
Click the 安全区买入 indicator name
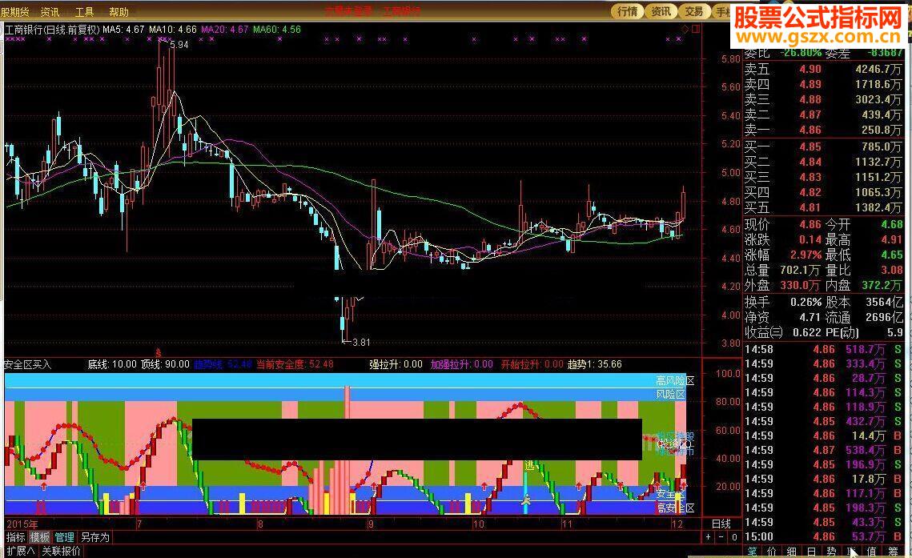click(27, 364)
